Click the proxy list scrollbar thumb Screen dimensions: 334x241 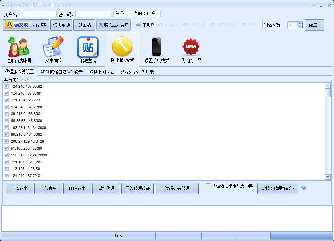tap(327, 93)
